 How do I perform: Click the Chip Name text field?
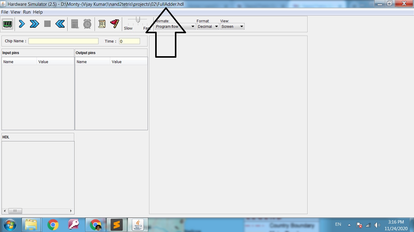tap(63, 41)
